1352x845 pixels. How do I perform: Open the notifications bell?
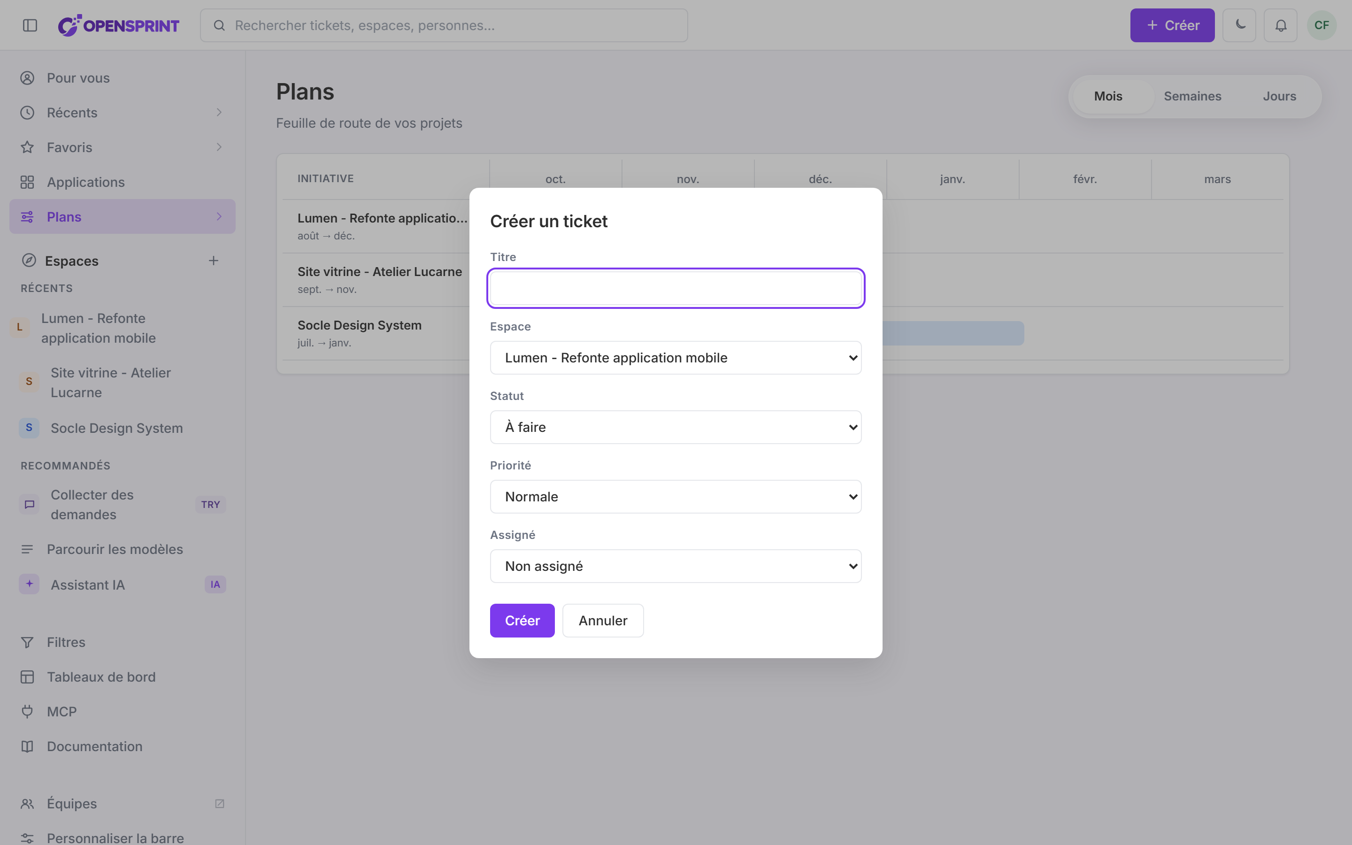1281,25
